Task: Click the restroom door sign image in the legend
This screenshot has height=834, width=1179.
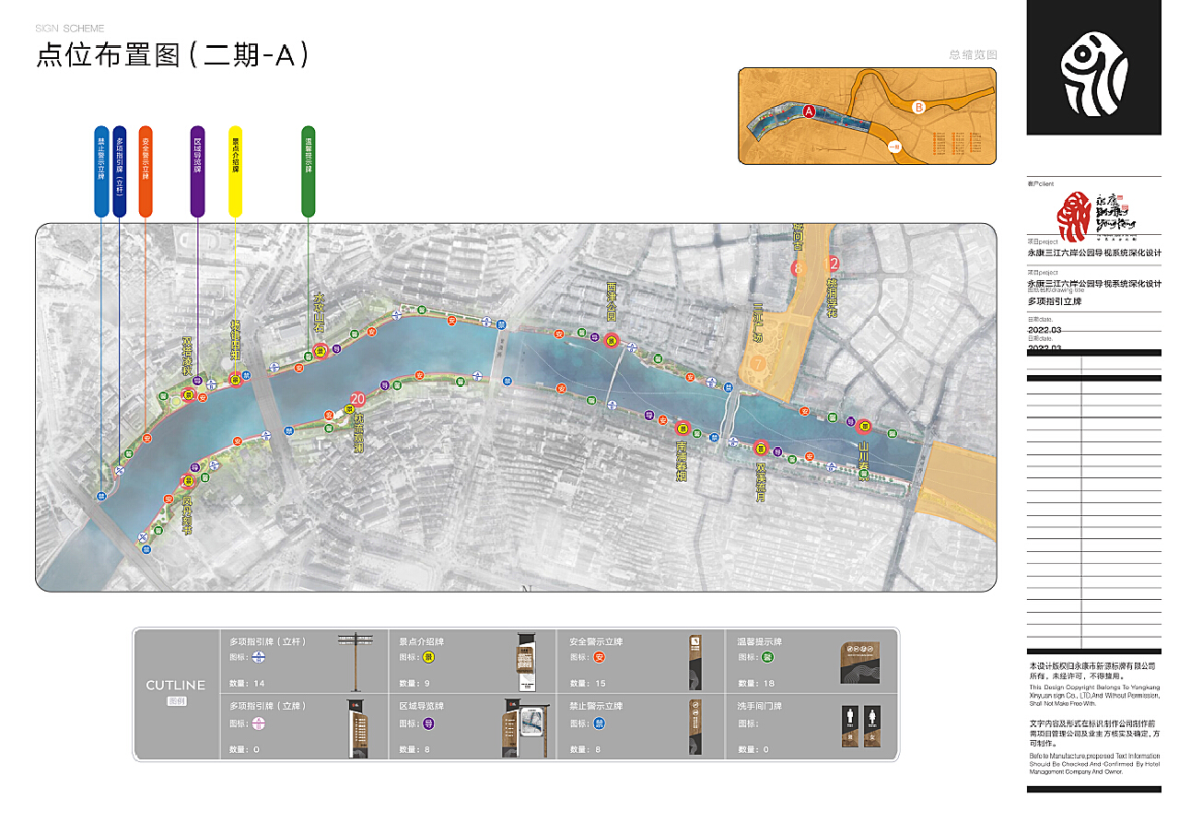Action: pyautogui.click(x=860, y=727)
